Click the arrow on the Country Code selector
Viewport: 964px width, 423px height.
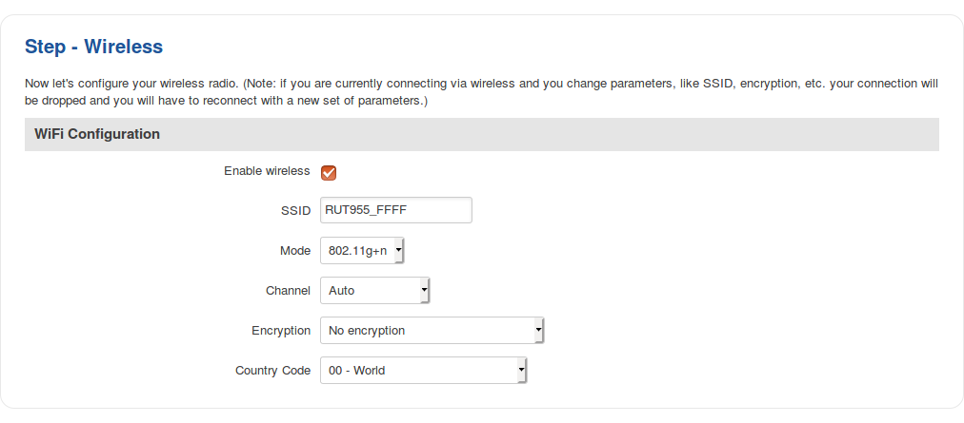click(521, 371)
